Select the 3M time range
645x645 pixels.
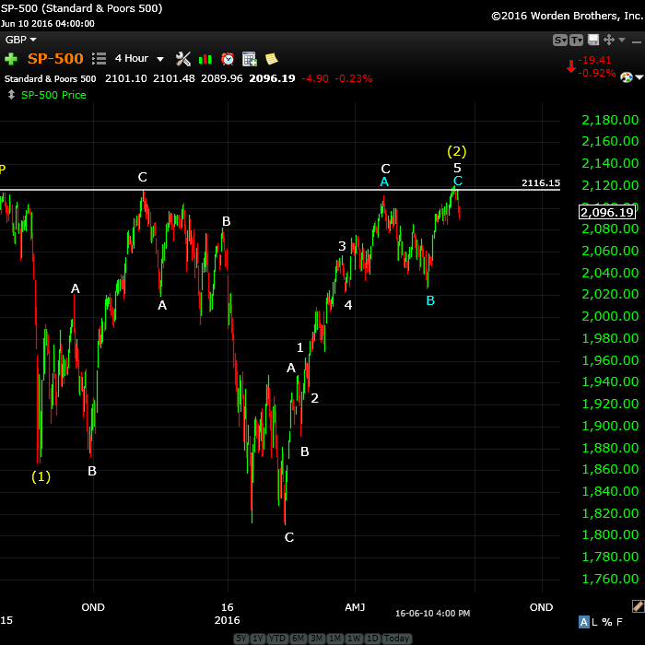(x=316, y=639)
